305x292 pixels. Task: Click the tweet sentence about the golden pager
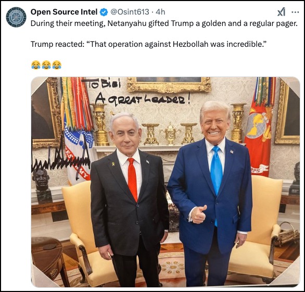tap(164, 23)
